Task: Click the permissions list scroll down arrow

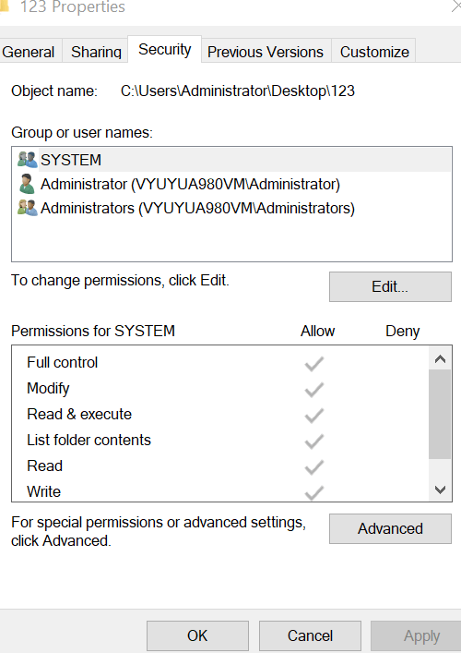Action: click(x=440, y=490)
